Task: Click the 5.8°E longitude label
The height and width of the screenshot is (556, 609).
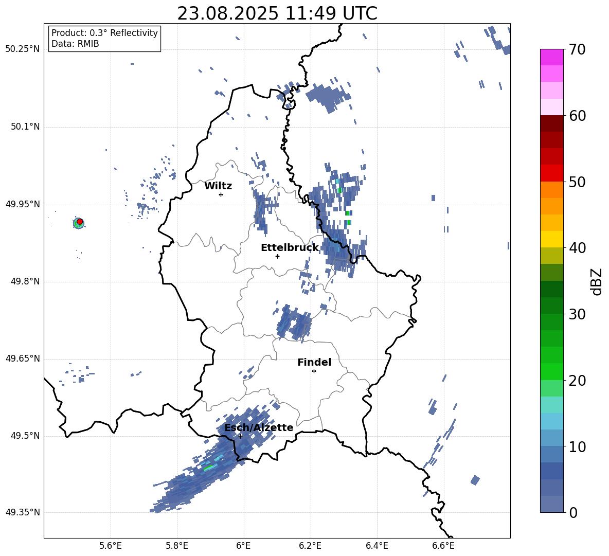Action: [177, 546]
